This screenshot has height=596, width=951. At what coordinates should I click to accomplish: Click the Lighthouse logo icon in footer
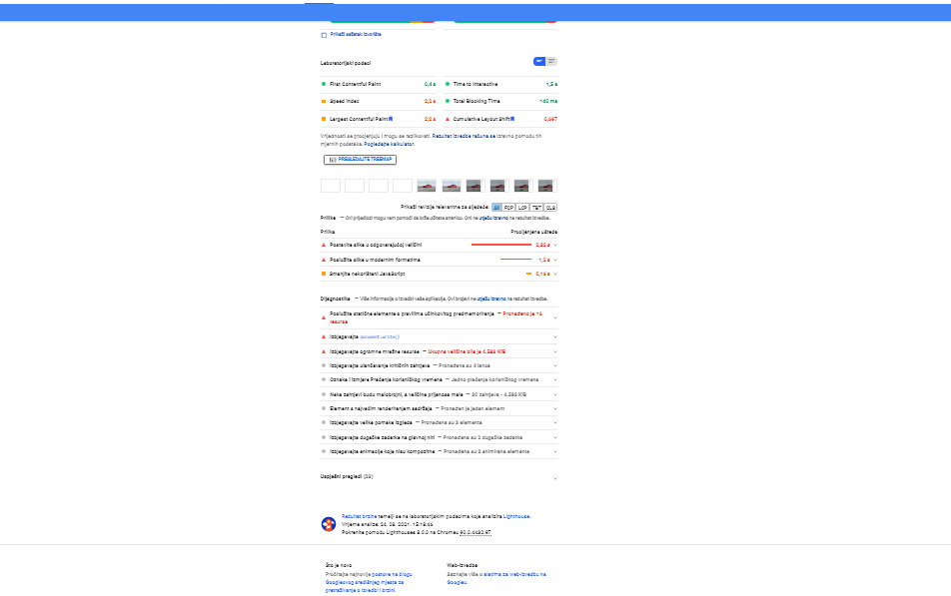pos(329,524)
